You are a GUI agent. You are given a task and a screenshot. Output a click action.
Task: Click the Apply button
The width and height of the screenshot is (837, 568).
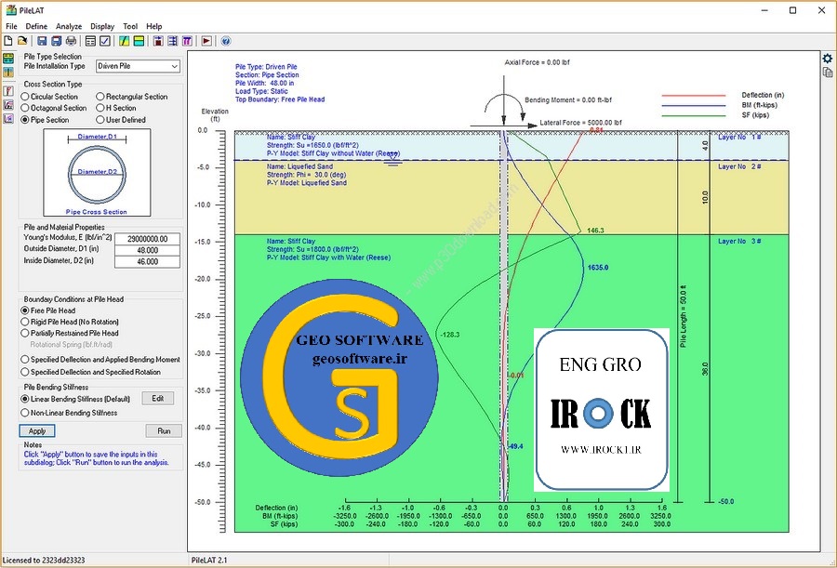point(37,431)
